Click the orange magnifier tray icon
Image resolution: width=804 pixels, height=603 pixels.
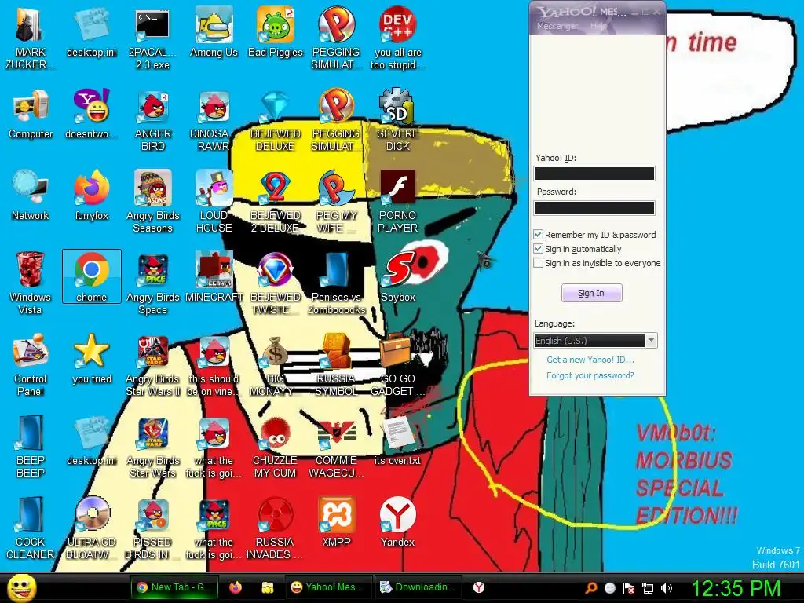591,588
